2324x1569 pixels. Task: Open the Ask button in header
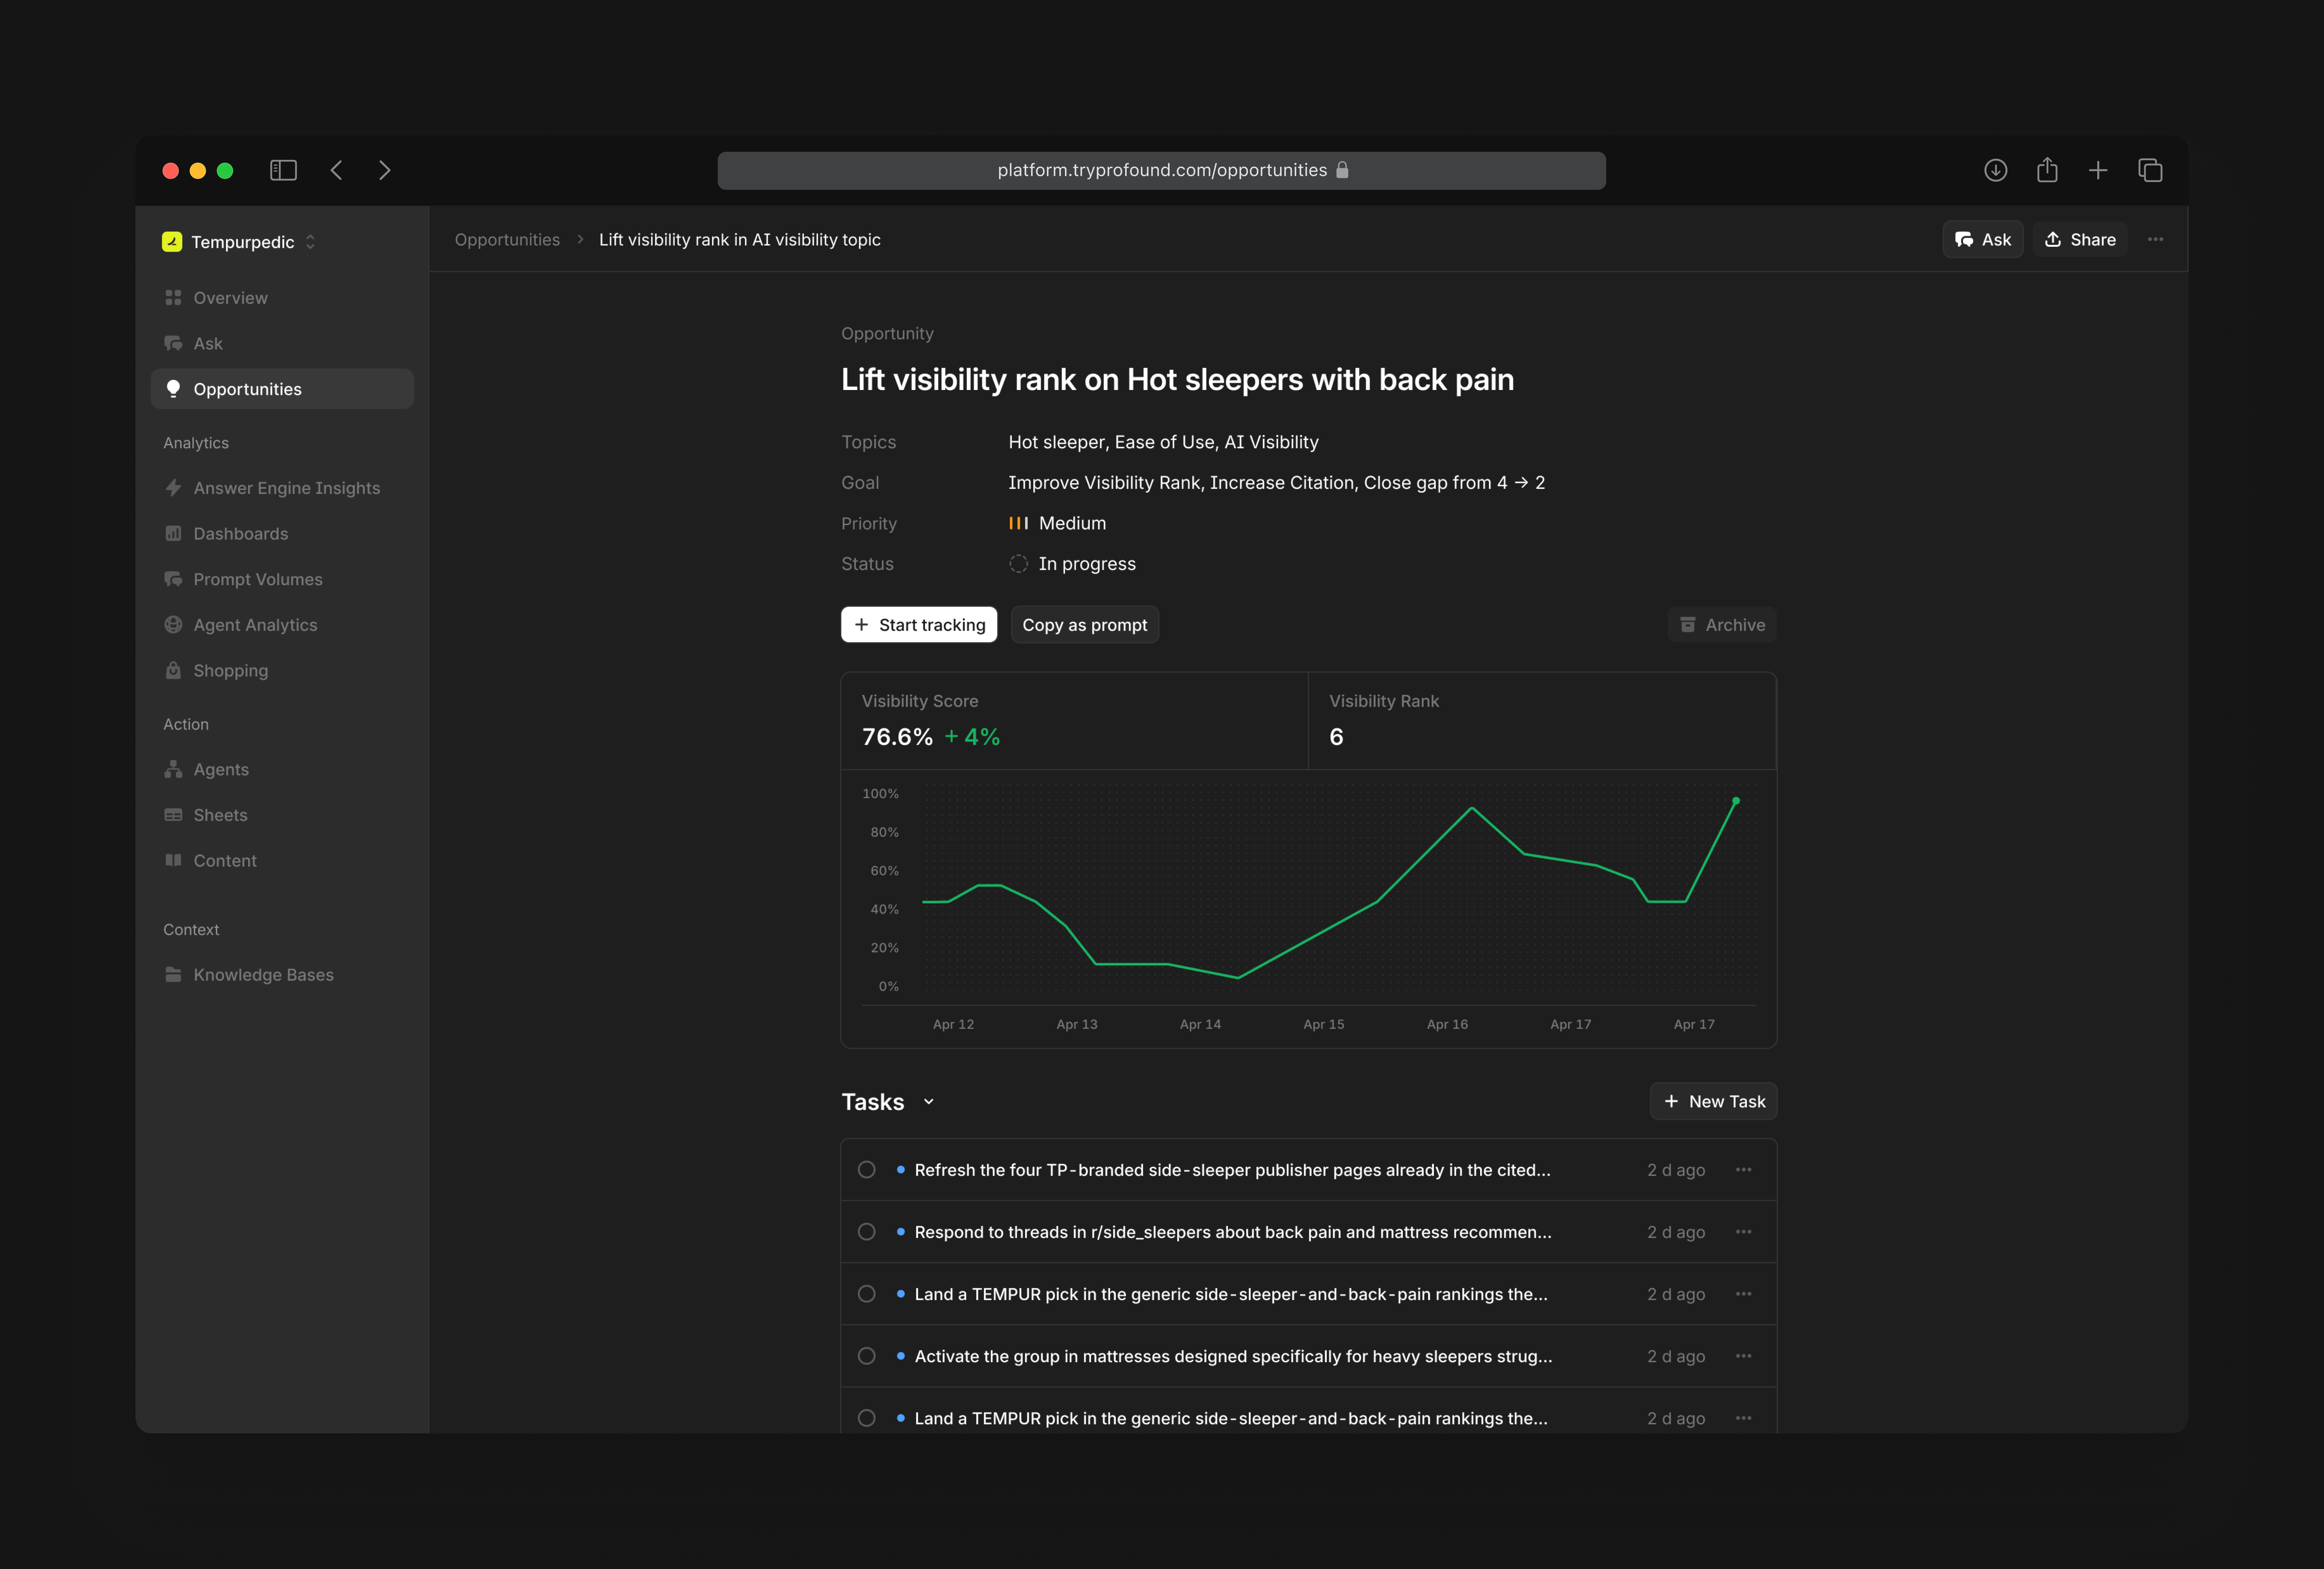coord(1983,240)
